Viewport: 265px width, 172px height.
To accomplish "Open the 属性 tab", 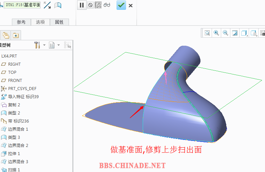I will pos(59,22).
